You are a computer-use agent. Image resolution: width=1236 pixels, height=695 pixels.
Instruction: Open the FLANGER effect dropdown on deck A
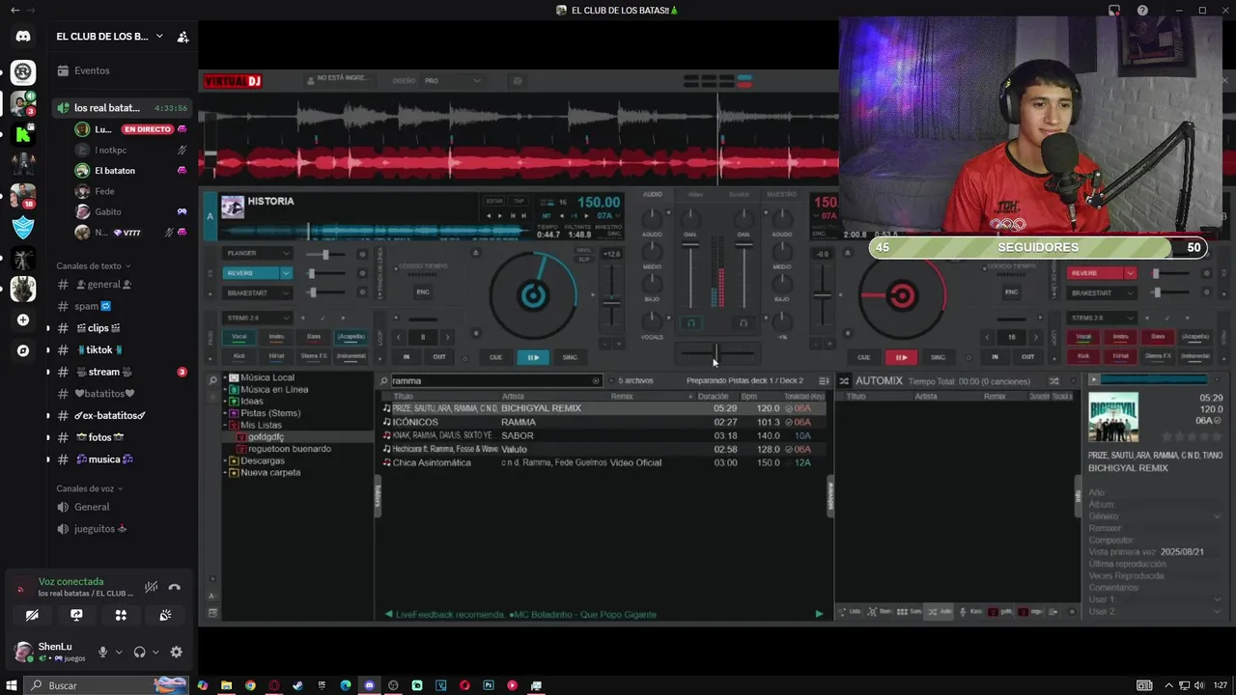pos(257,254)
